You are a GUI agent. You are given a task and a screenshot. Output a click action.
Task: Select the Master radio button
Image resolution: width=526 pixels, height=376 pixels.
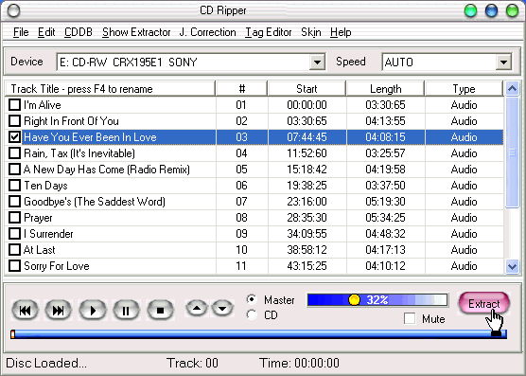[252, 299]
